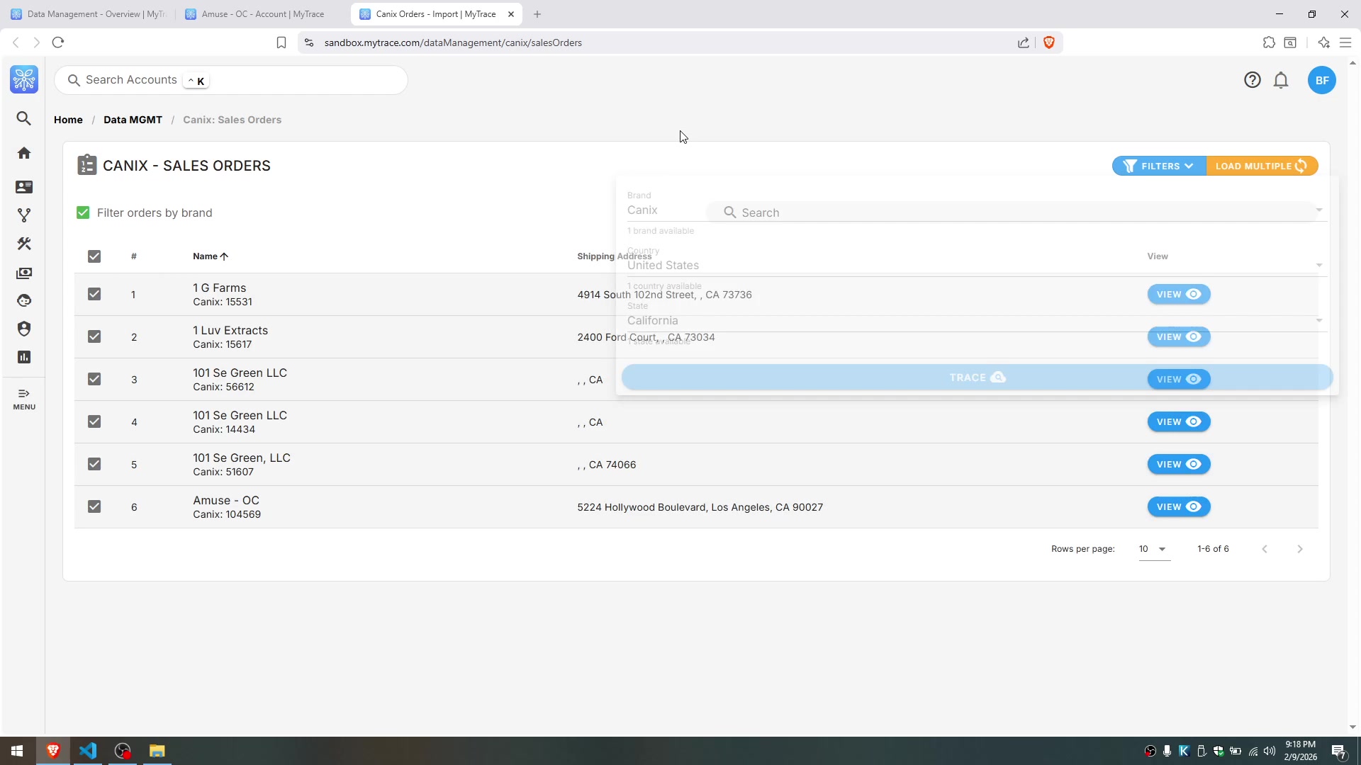Expand the sidebar MENU button
Screen dimensions: 1361x765
coord(24,399)
